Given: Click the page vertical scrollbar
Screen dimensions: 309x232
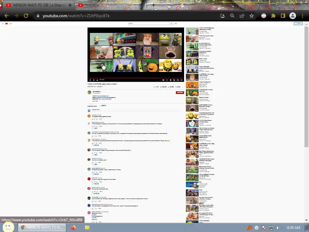Looking at the screenshot, I should point(306,87).
